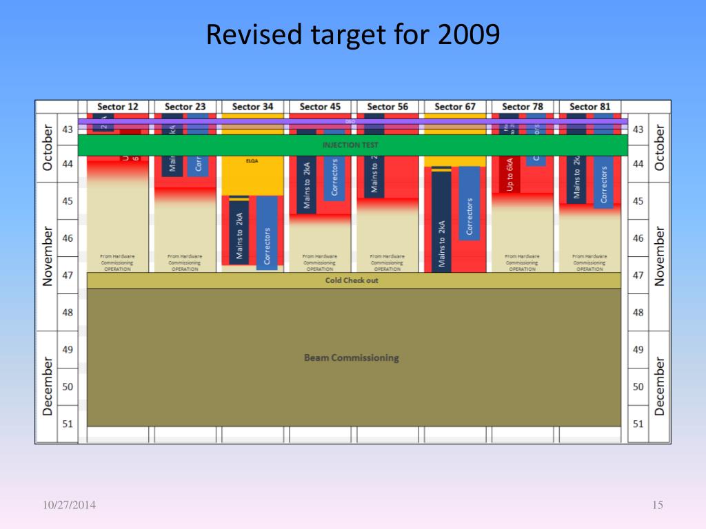Click week "47" in the left week column
Image resolution: width=706 pixels, height=529 pixels.
(x=68, y=276)
